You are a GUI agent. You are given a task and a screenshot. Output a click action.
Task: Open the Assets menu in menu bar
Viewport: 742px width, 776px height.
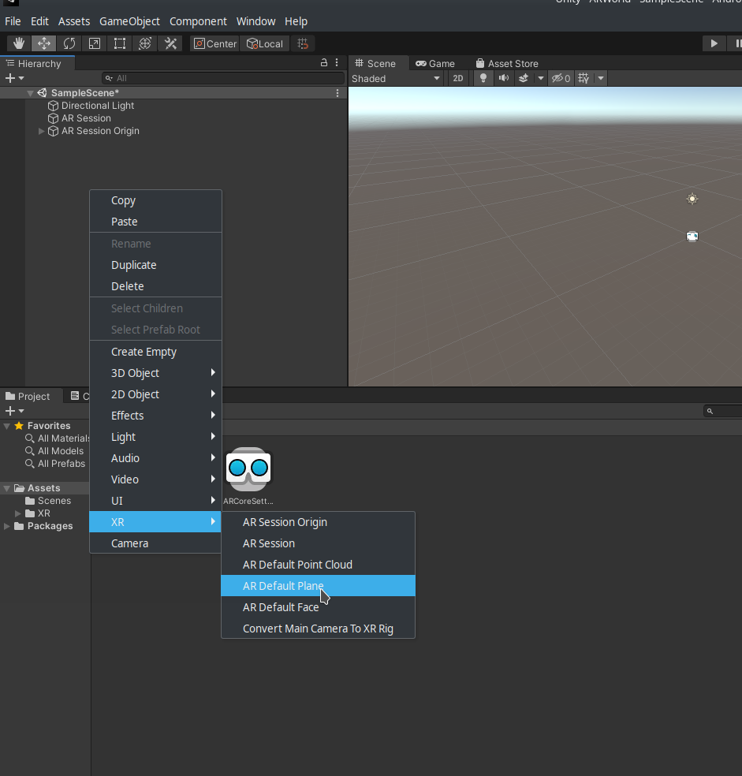pos(74,21)
